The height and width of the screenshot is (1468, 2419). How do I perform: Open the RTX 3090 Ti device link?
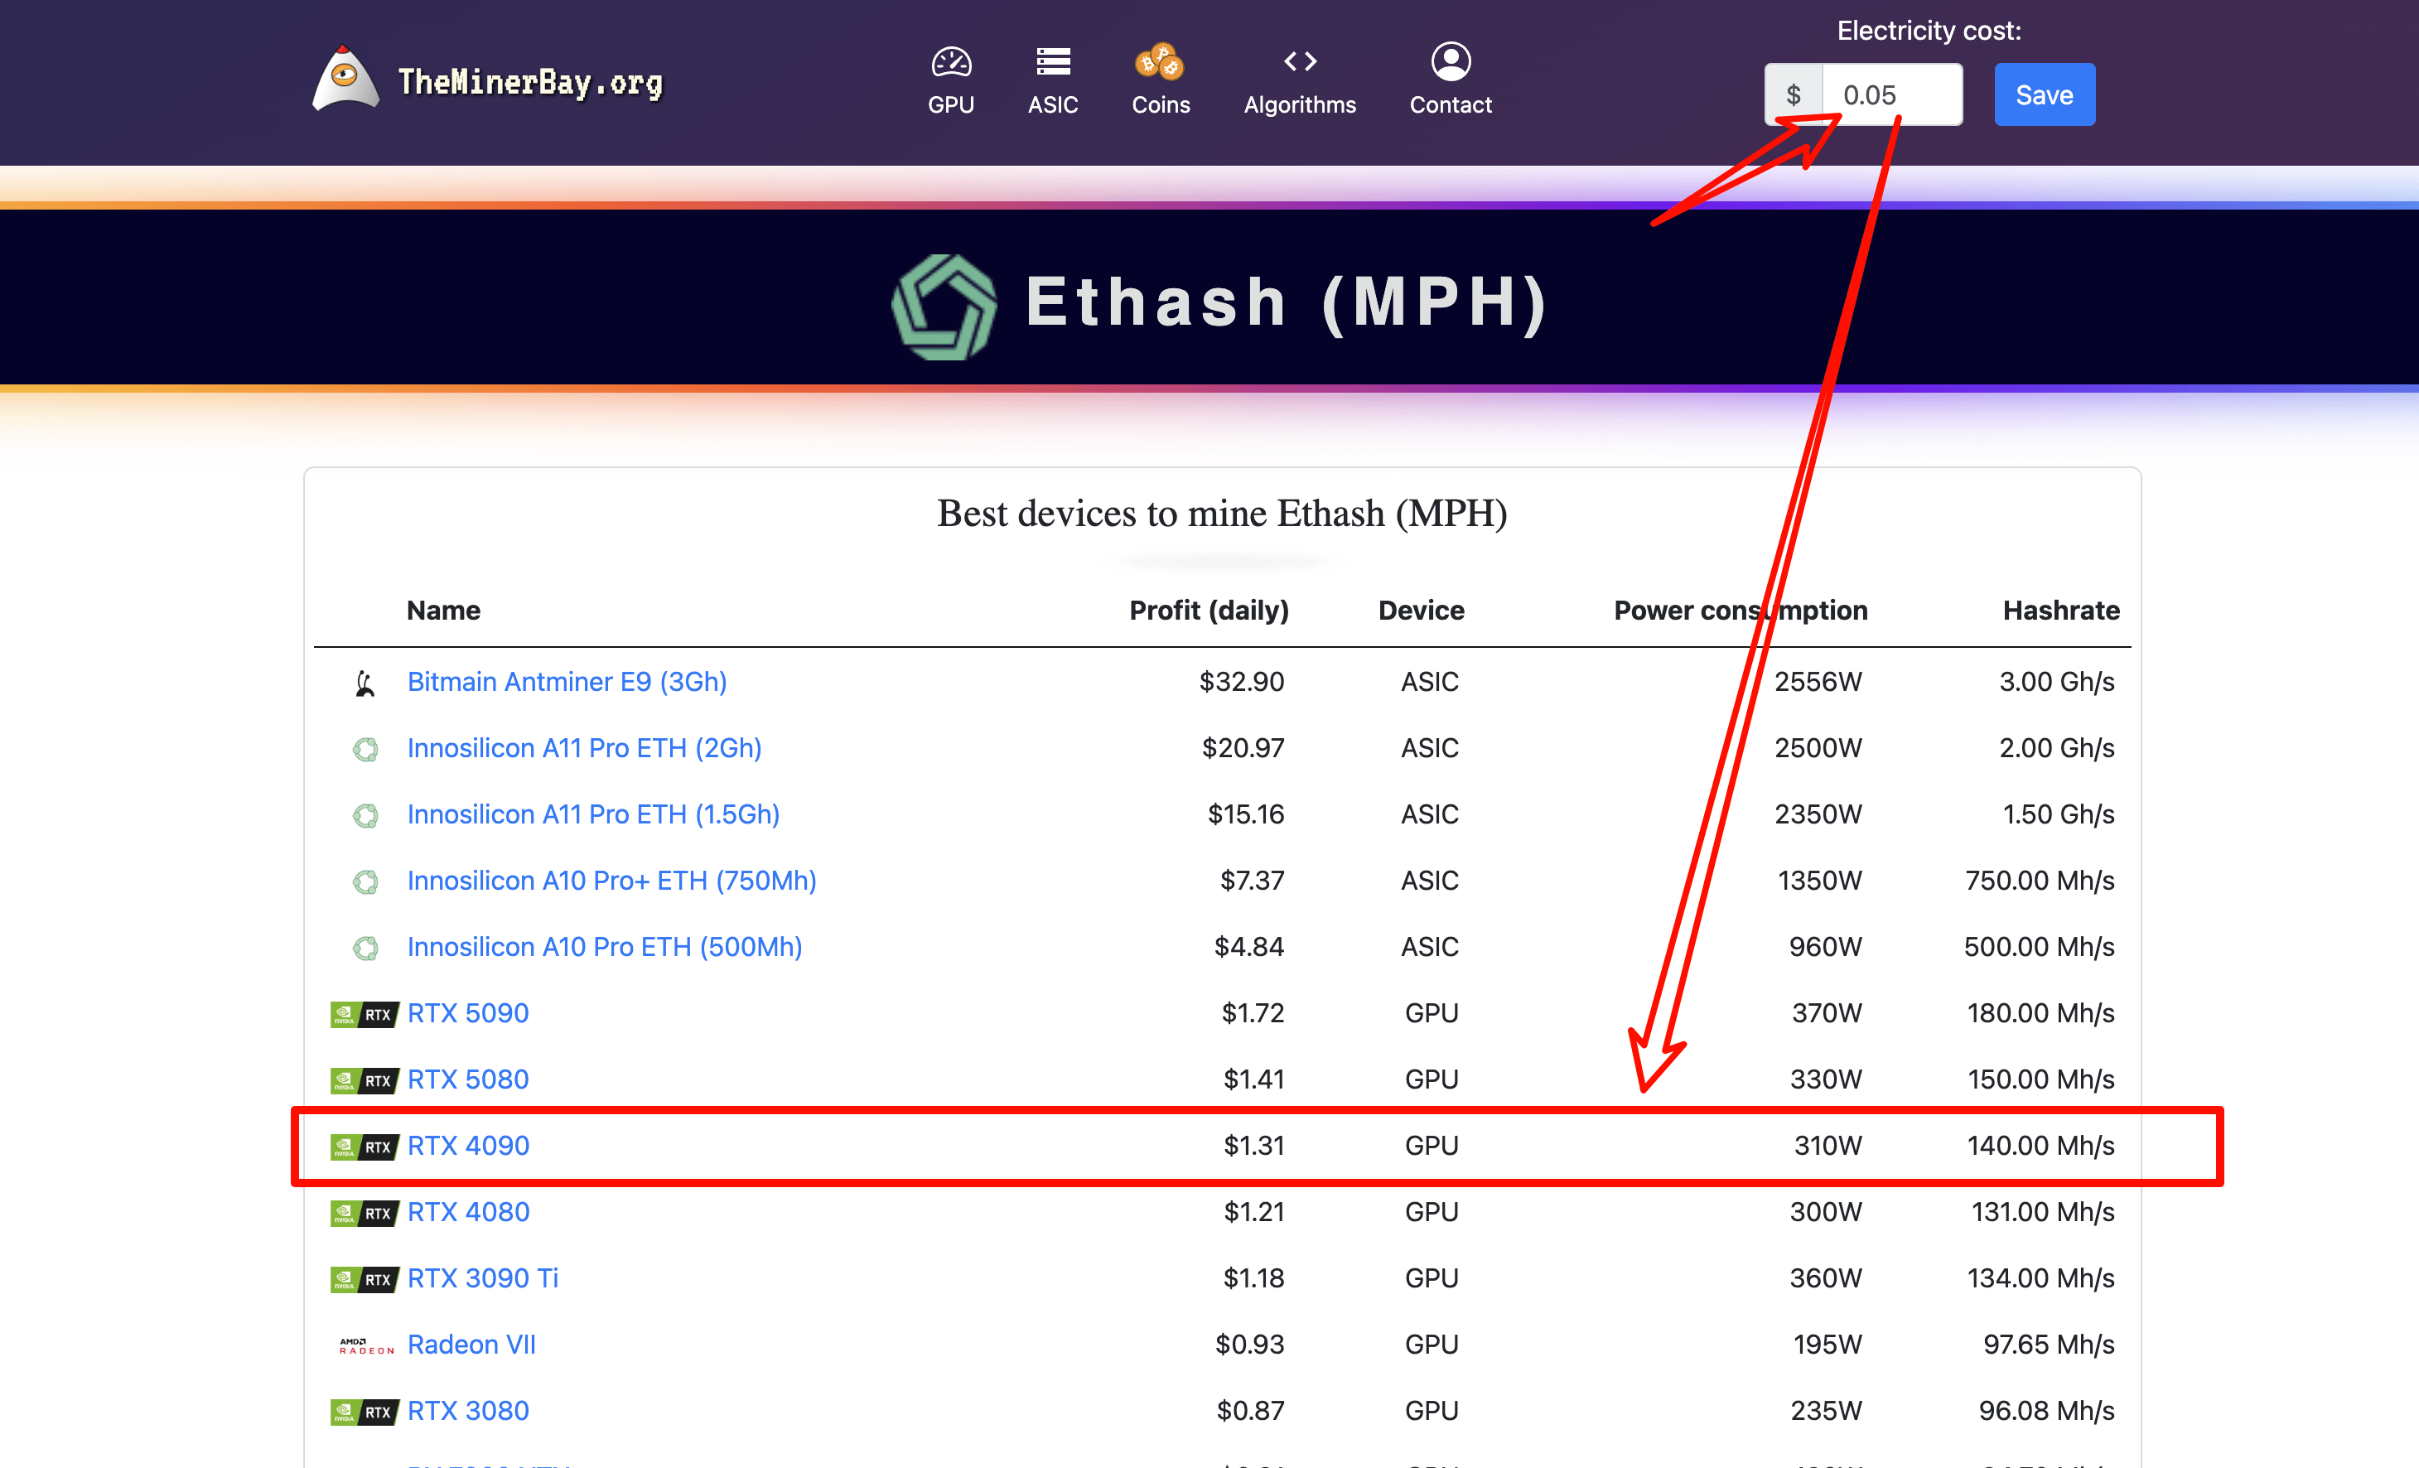(x=482, y=1277)
